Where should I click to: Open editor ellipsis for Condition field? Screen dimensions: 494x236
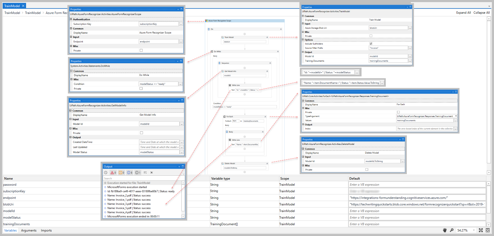[180, 84]
